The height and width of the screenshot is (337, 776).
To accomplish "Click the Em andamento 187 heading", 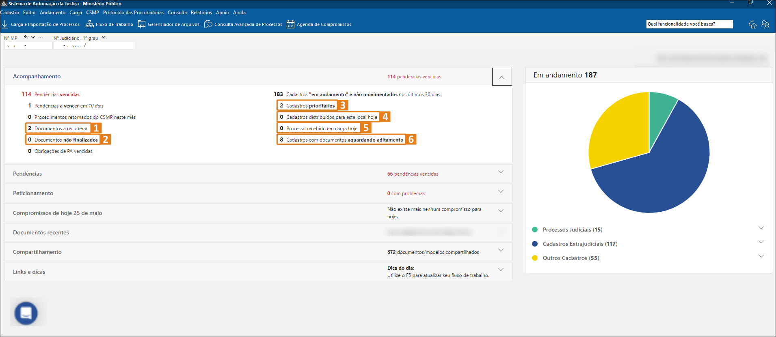I will 565,75.
